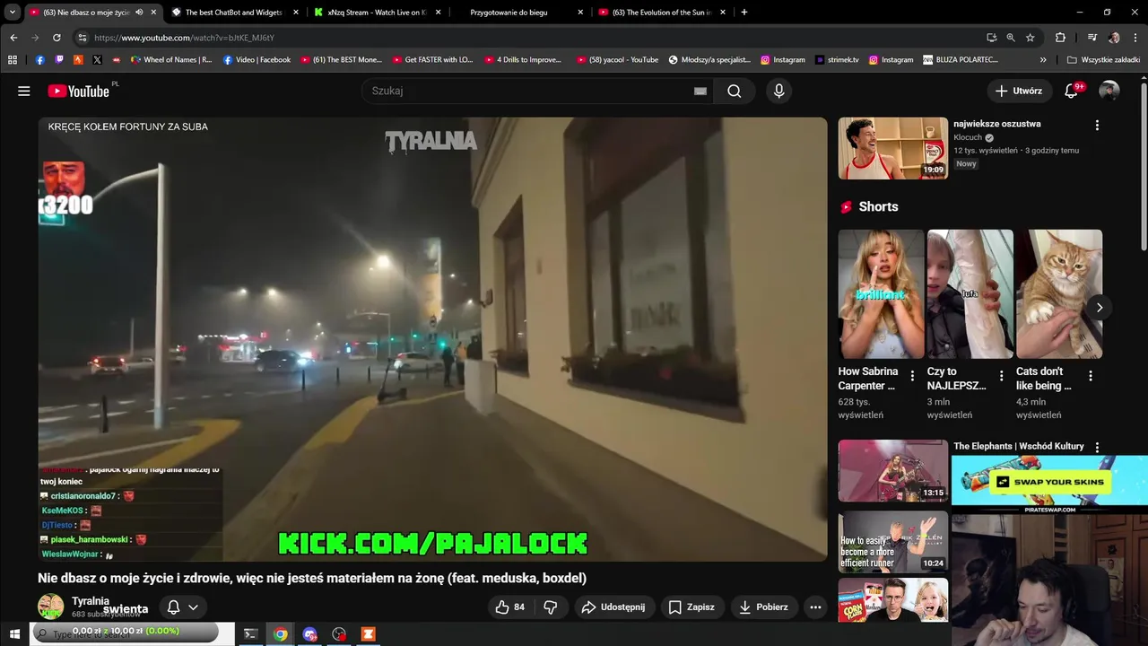
Task: Switch to The Evolution of the Sun tab
Action: [x=662, y=13]
